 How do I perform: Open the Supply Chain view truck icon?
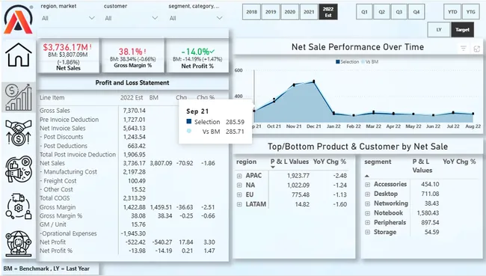click(18, 206)
